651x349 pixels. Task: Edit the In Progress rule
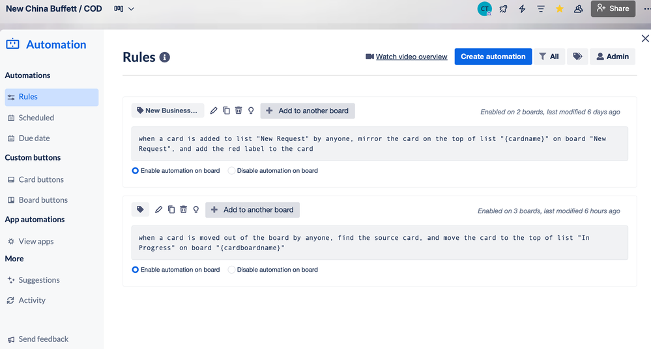click(158, 209)
